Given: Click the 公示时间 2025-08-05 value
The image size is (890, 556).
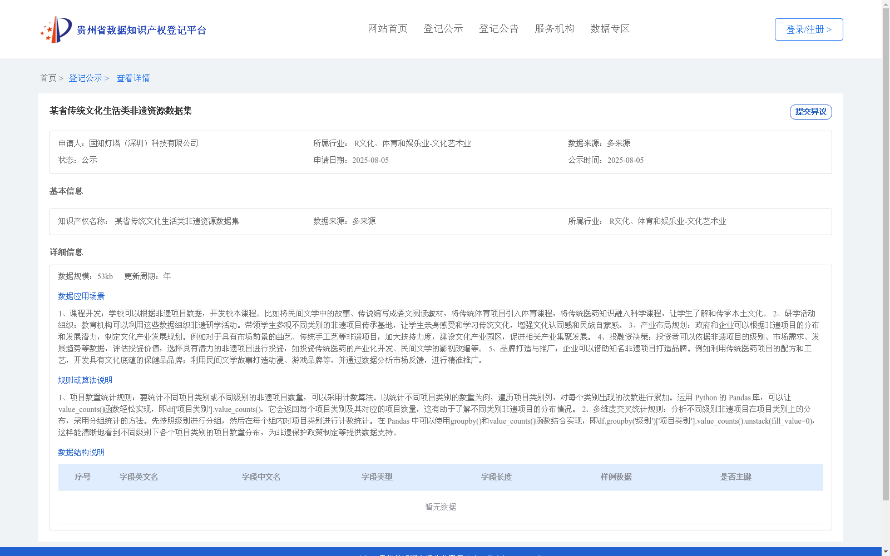Looking at the screenshot, I should [x=625, y=160].
